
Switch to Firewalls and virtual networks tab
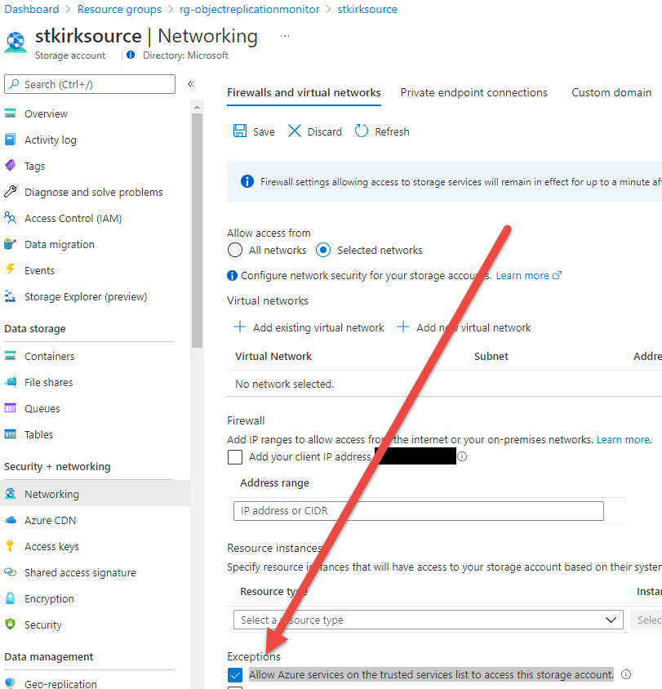tap(304, 93)
